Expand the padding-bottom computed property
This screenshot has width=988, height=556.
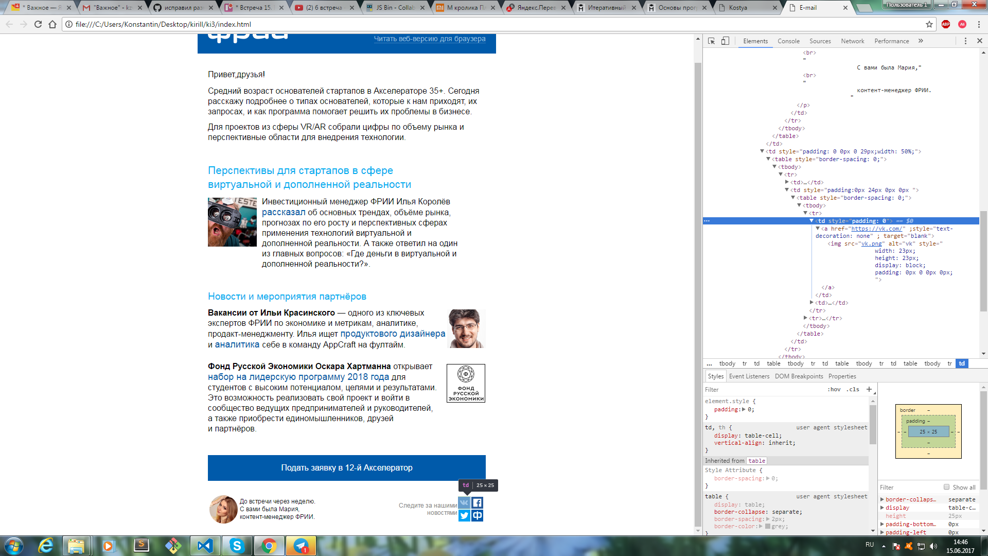click(882, 524)
